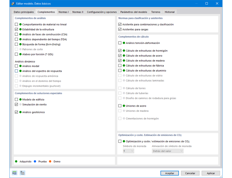Uncheck Cálculo de estructuras de acero
This screenshot has width=232, height=178.
click(120, 55)
